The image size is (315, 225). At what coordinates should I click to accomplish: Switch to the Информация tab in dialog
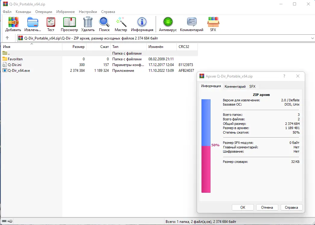[x=211, y=86]
